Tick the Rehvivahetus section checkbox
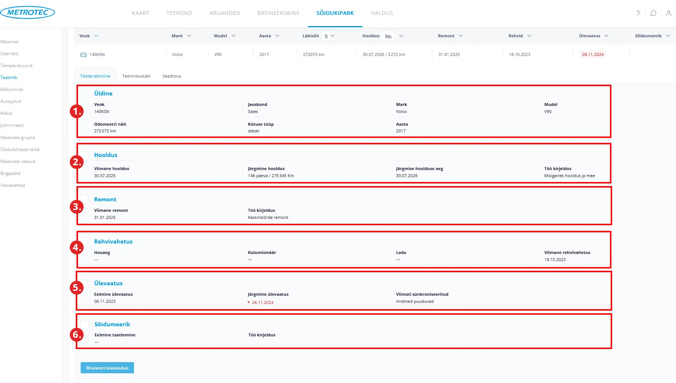Image resolution: width=676 pixels, height=383 pixels. (x=85, y=242)
